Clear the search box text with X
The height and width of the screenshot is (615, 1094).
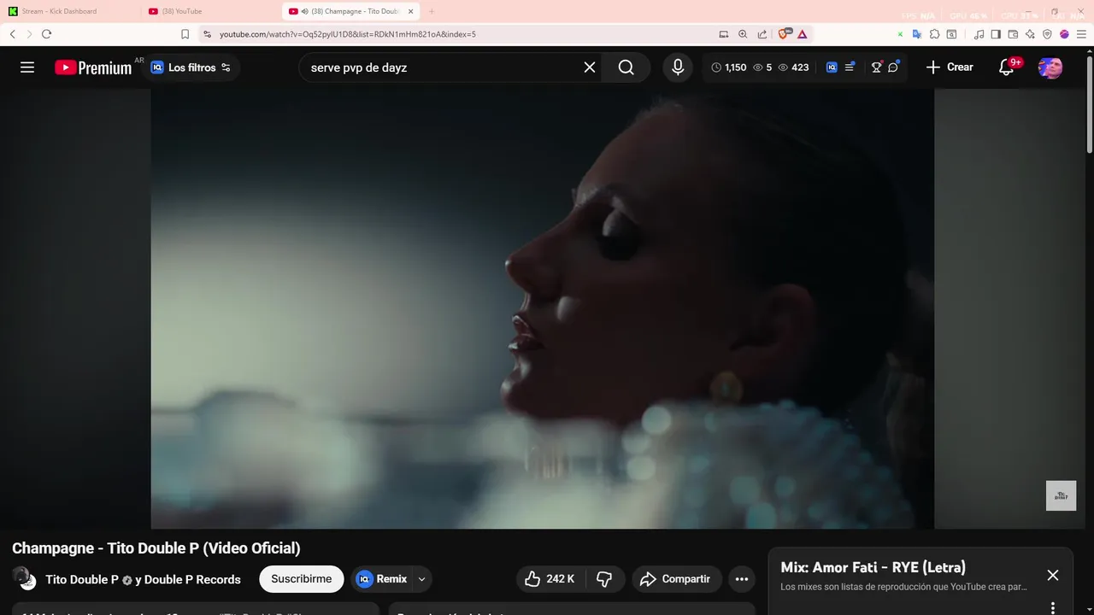pos(590,67)
